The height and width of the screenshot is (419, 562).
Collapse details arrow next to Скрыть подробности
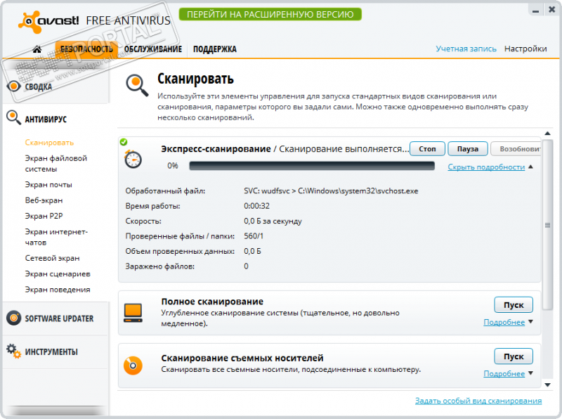[531, 167]
